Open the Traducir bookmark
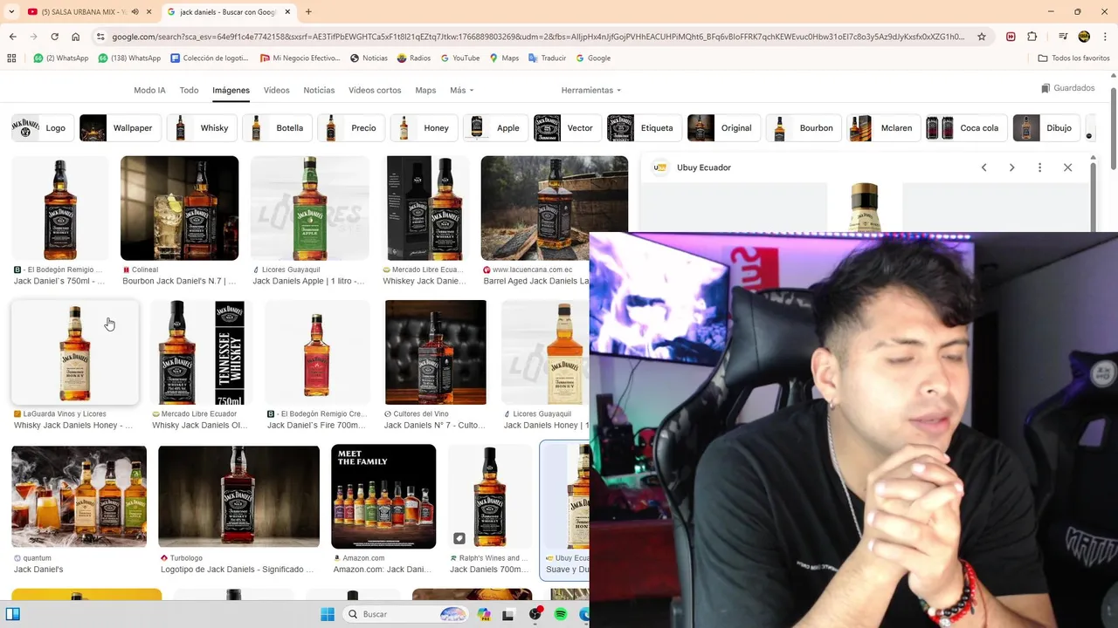 tap(548, 58)
